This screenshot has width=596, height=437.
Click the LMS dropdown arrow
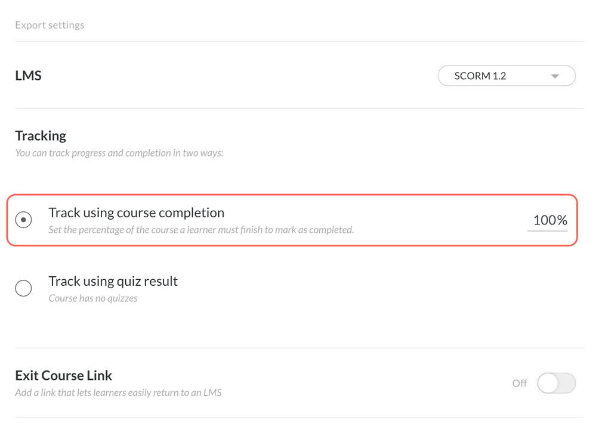pos(555,76)
